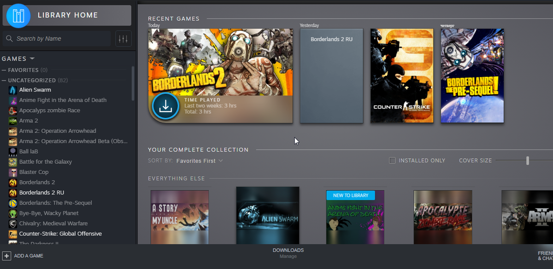Open the Arma II collection cover
Viewport: 553px width, 269px height.
(527, 217)
